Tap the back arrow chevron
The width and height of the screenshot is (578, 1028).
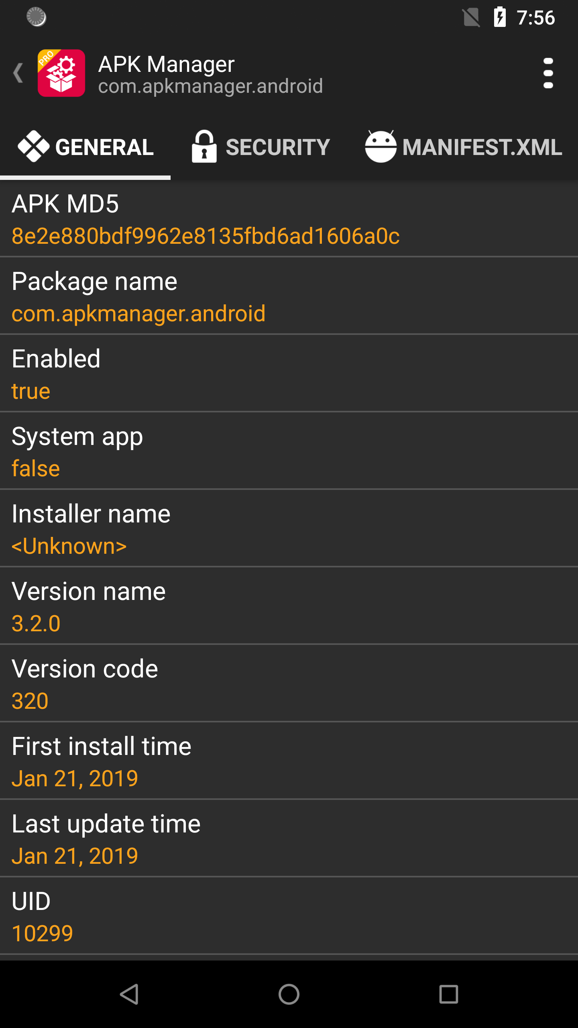(18, 73)
